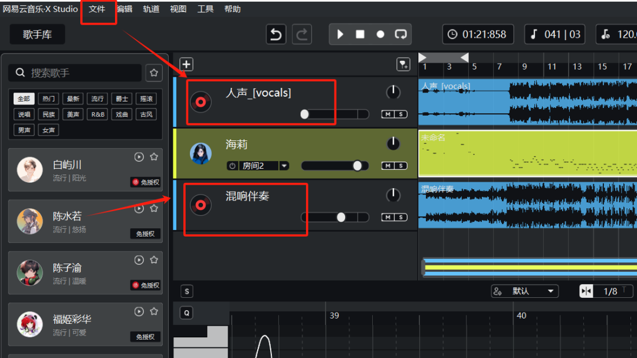Toggle loop playback icon
Screen dimensions: 637x358
[400, 34]
